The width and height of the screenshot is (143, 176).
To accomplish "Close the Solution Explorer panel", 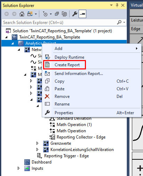I will [123, 5].
